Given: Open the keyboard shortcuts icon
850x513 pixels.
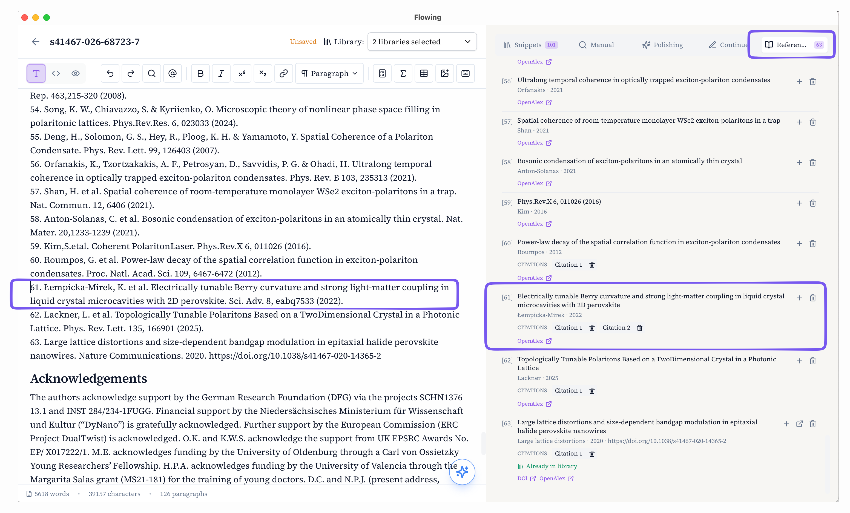Looking at the screenshot, I should coord(465,73).
